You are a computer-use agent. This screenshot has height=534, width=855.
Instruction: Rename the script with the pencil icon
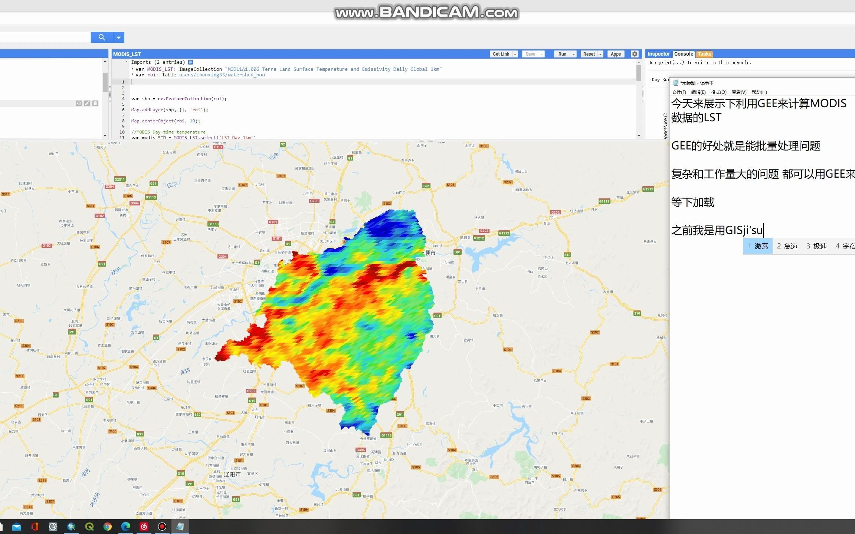[87, 103]
